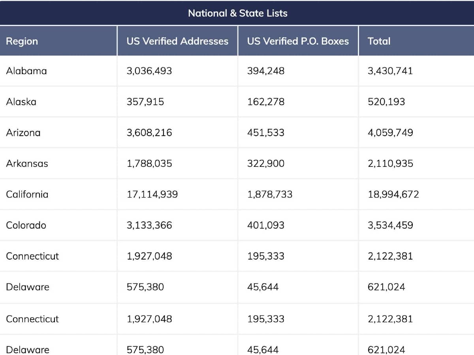Select the Region column header
The height and width of the screenshot is (355, 474).
(x=22, y=41)
